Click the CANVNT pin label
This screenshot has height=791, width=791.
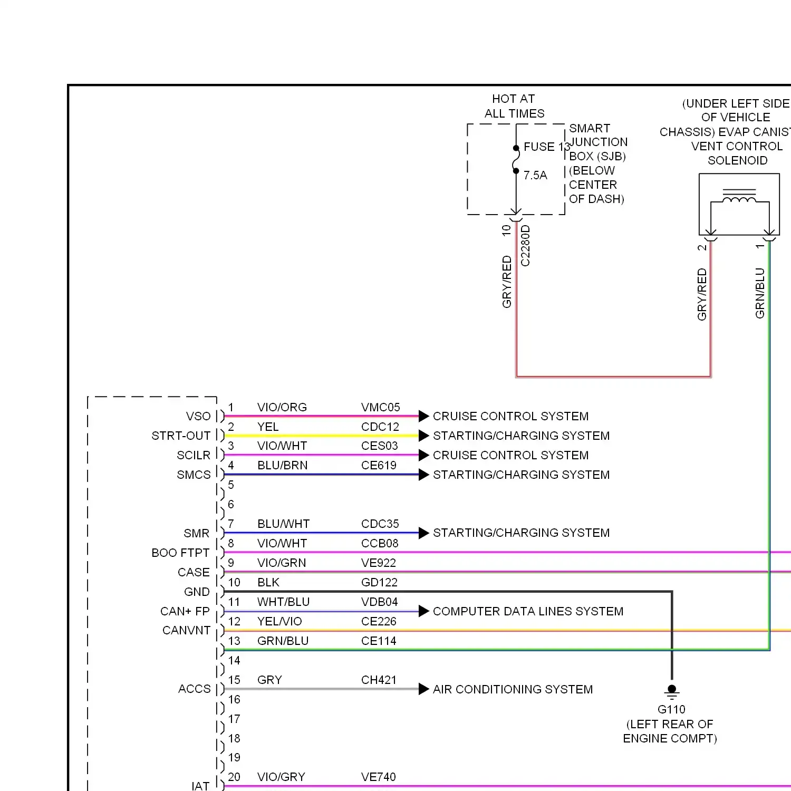(x=187, y=630)
